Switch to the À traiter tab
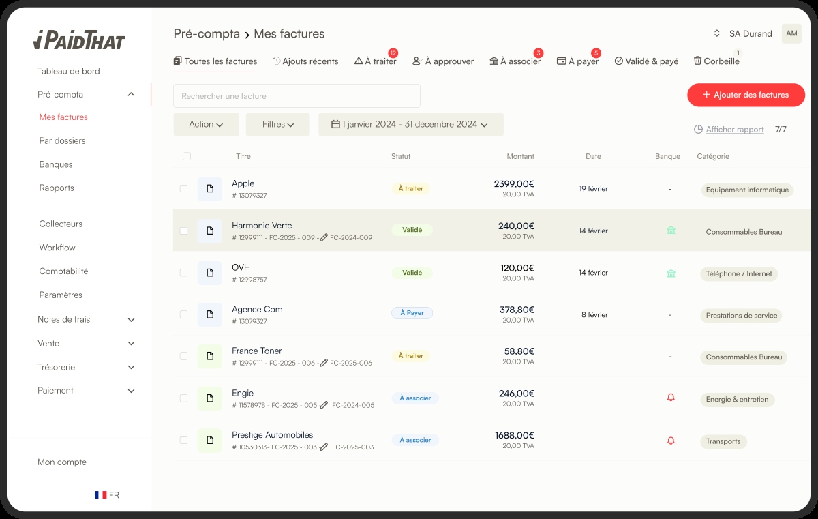 [x=376, y=61]
